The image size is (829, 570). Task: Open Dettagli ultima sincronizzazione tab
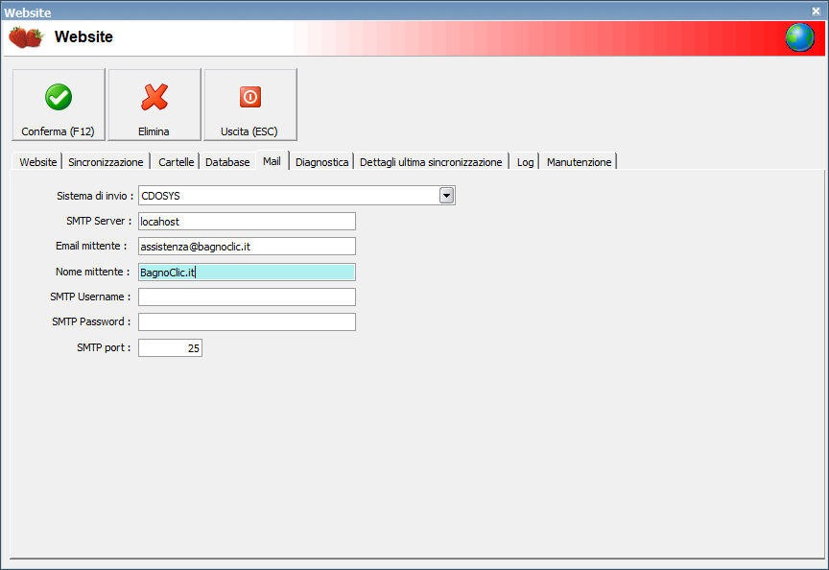tap(431, 162)
